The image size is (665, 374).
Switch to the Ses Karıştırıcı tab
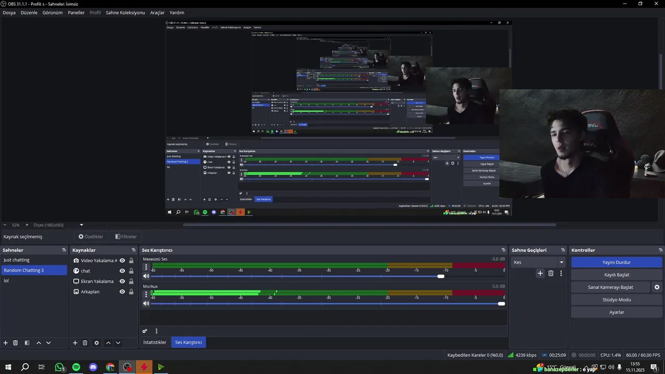[x=189, y=342]
